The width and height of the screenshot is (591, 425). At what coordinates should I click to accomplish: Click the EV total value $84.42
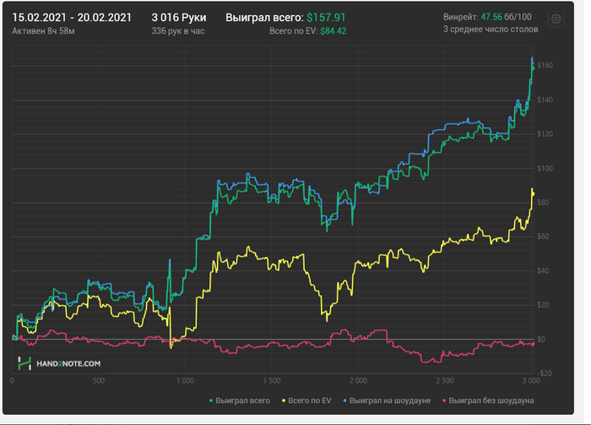[x=333, y=31]
